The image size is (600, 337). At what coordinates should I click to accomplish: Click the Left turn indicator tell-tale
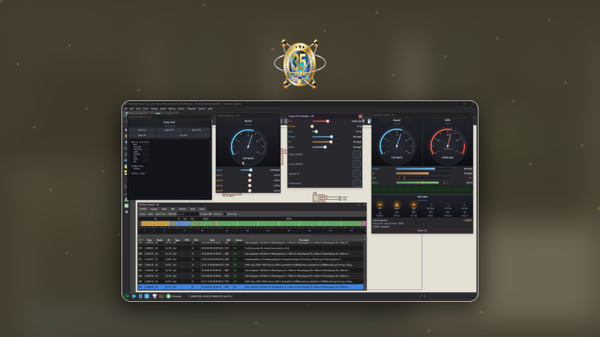click(x=379, y=205)
